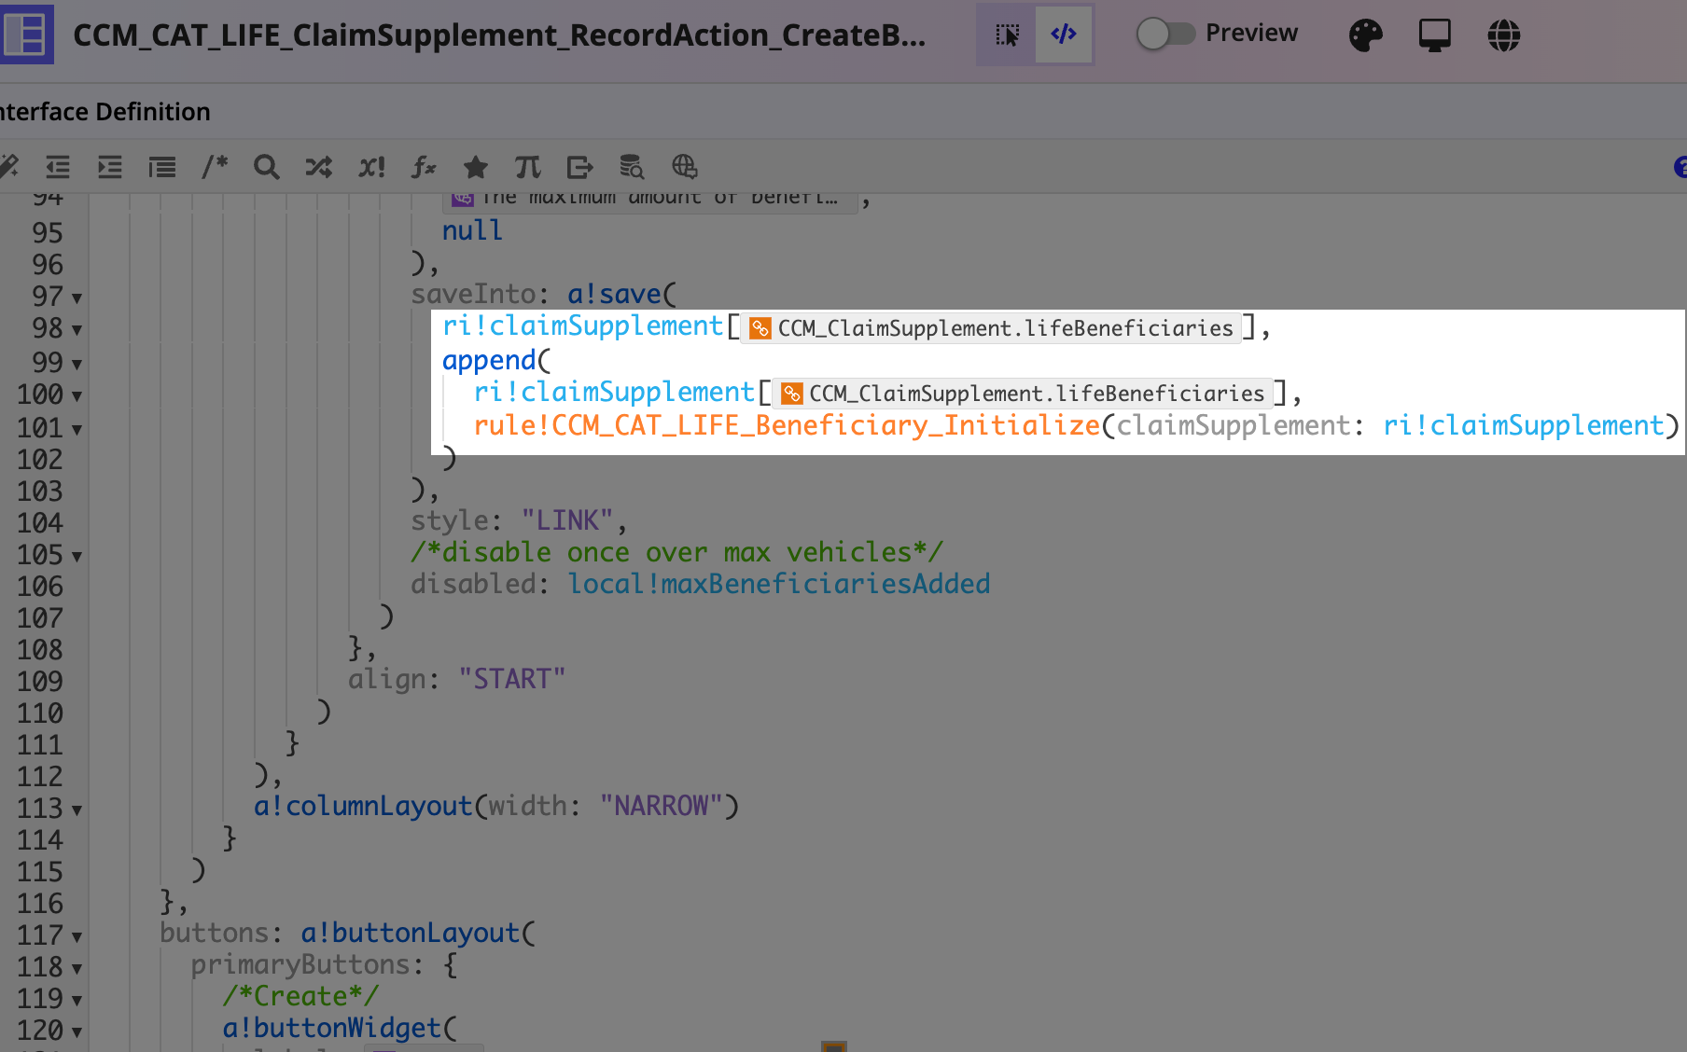Click the interface title CCM_CAT_LIFE_ClaimSupplement_RecordAction_CreateB...

(499, 35)
